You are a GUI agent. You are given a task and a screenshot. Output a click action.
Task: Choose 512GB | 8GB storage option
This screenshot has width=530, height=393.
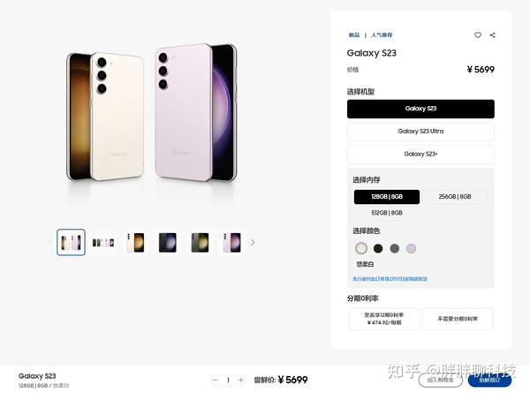(387, 213)
